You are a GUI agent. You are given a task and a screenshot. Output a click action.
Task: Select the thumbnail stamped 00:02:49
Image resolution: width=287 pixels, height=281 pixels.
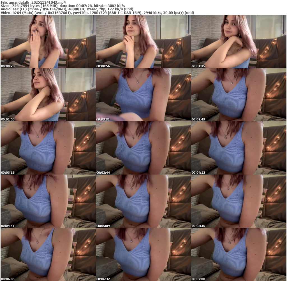[x=239, y=95]
